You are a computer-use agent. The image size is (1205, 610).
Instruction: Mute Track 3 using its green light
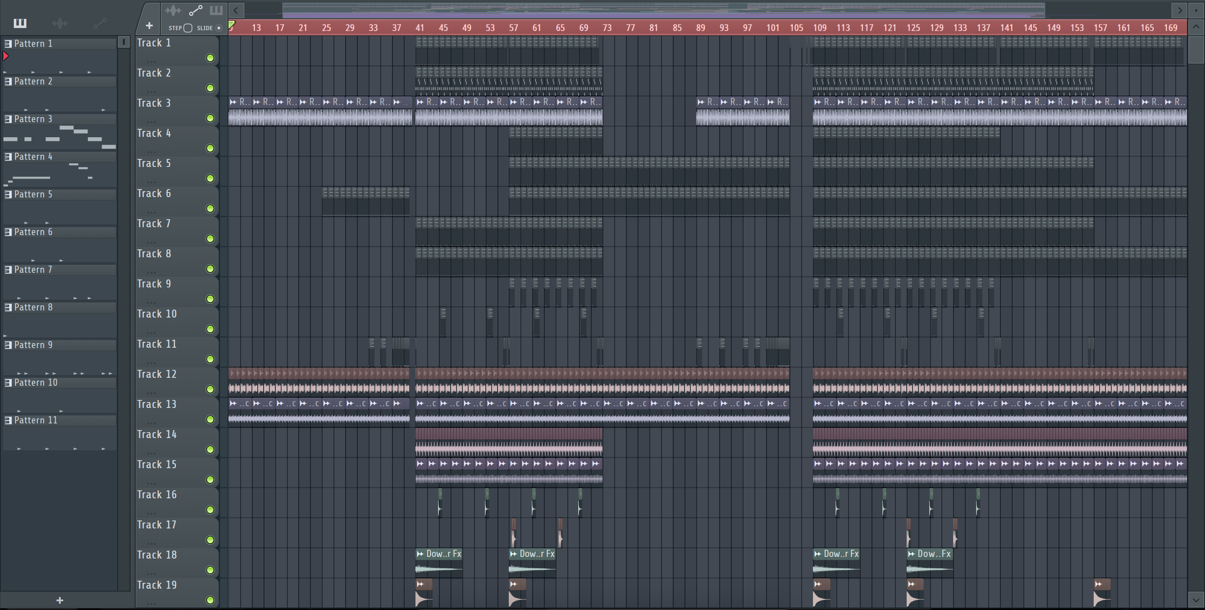210,118
